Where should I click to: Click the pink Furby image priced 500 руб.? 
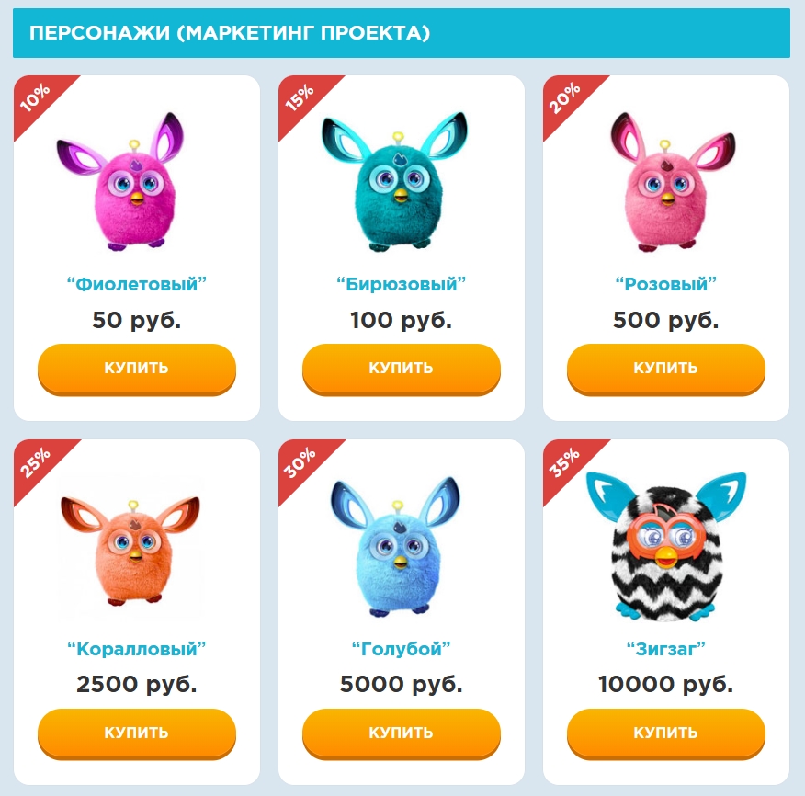click(673, 181)
